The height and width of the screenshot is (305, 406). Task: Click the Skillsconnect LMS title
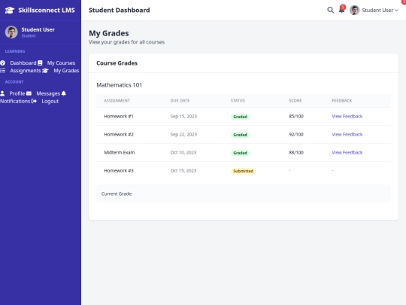click(x=47, y=10)
